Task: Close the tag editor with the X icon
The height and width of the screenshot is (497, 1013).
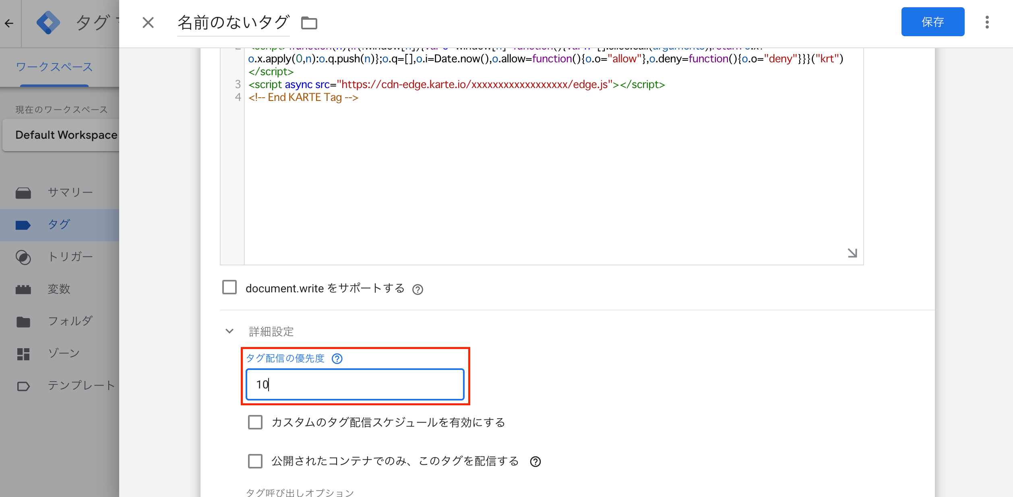Action: pyautogui.click(x=148, y=23)
